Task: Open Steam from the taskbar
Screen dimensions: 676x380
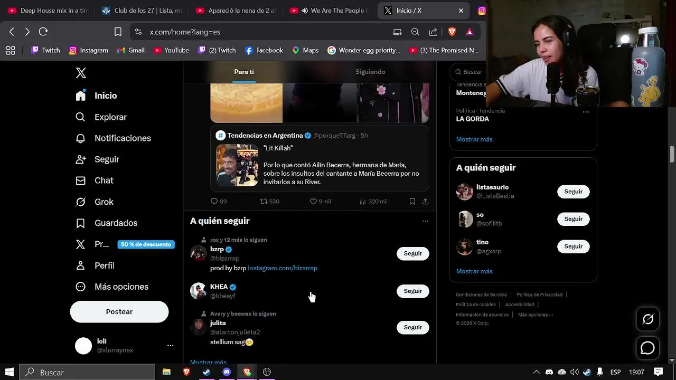Action: click(x=206, y=372)
